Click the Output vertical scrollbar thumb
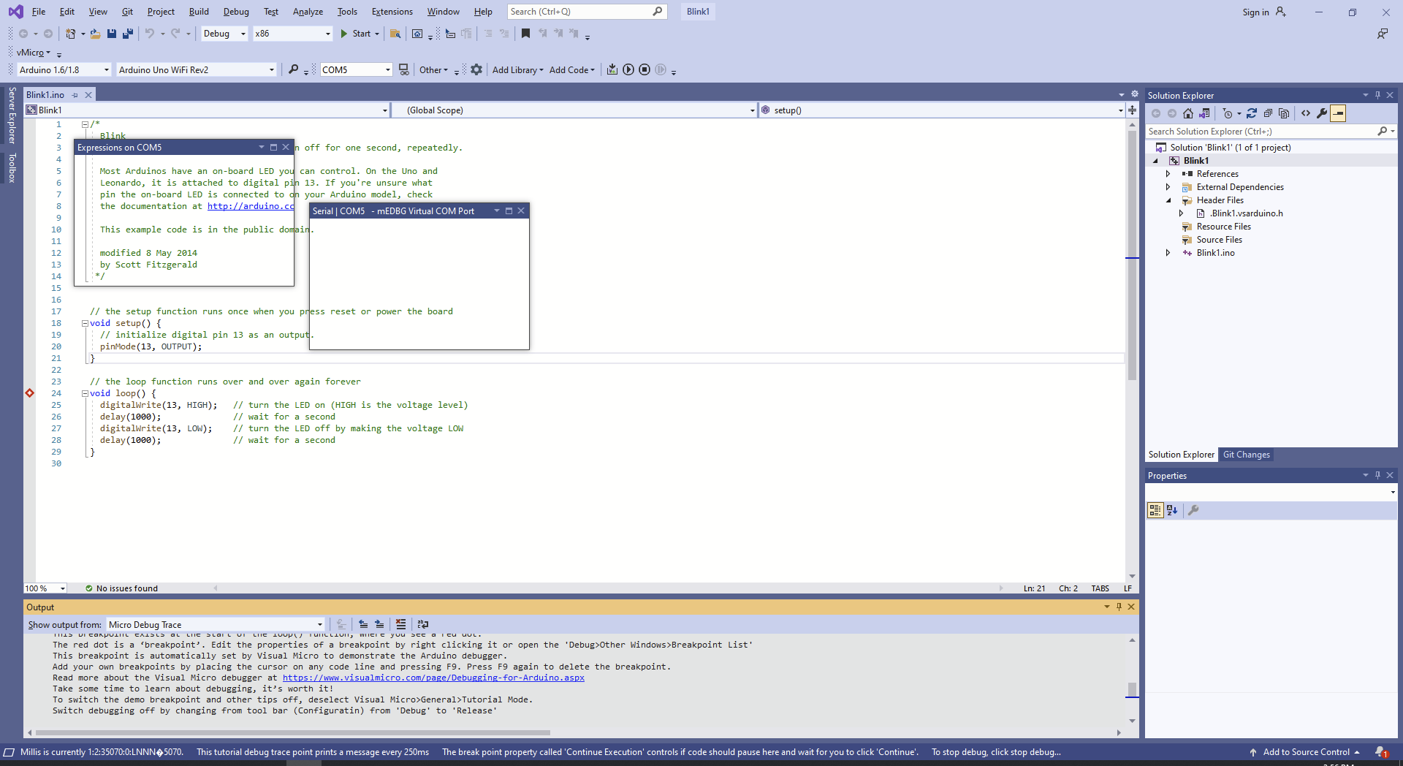The height and width of the screenshot is (766, 1403). click(x=1132, y=689)
